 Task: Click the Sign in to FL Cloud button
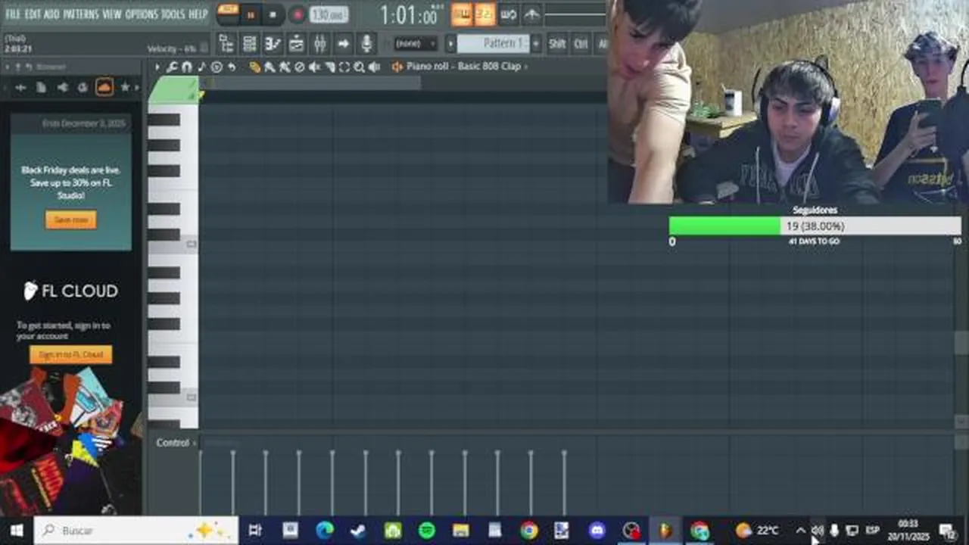coord(71,354)
